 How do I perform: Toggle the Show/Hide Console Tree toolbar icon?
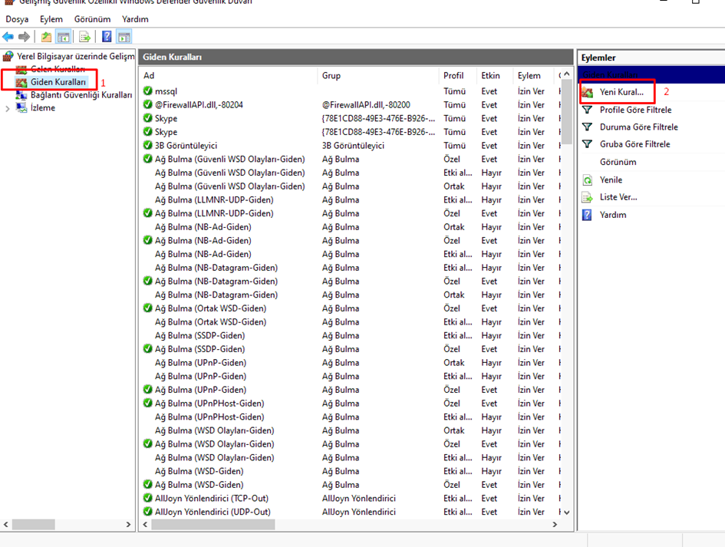tap(64, 37)
